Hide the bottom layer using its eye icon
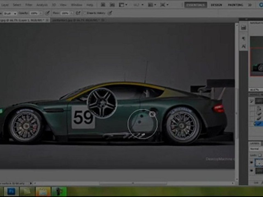The width and height of the screenshot is (263, 197). [x=251, y=171]
